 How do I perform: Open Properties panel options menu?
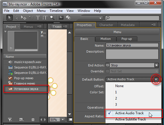pyautogui.click(x=154, y=25)
